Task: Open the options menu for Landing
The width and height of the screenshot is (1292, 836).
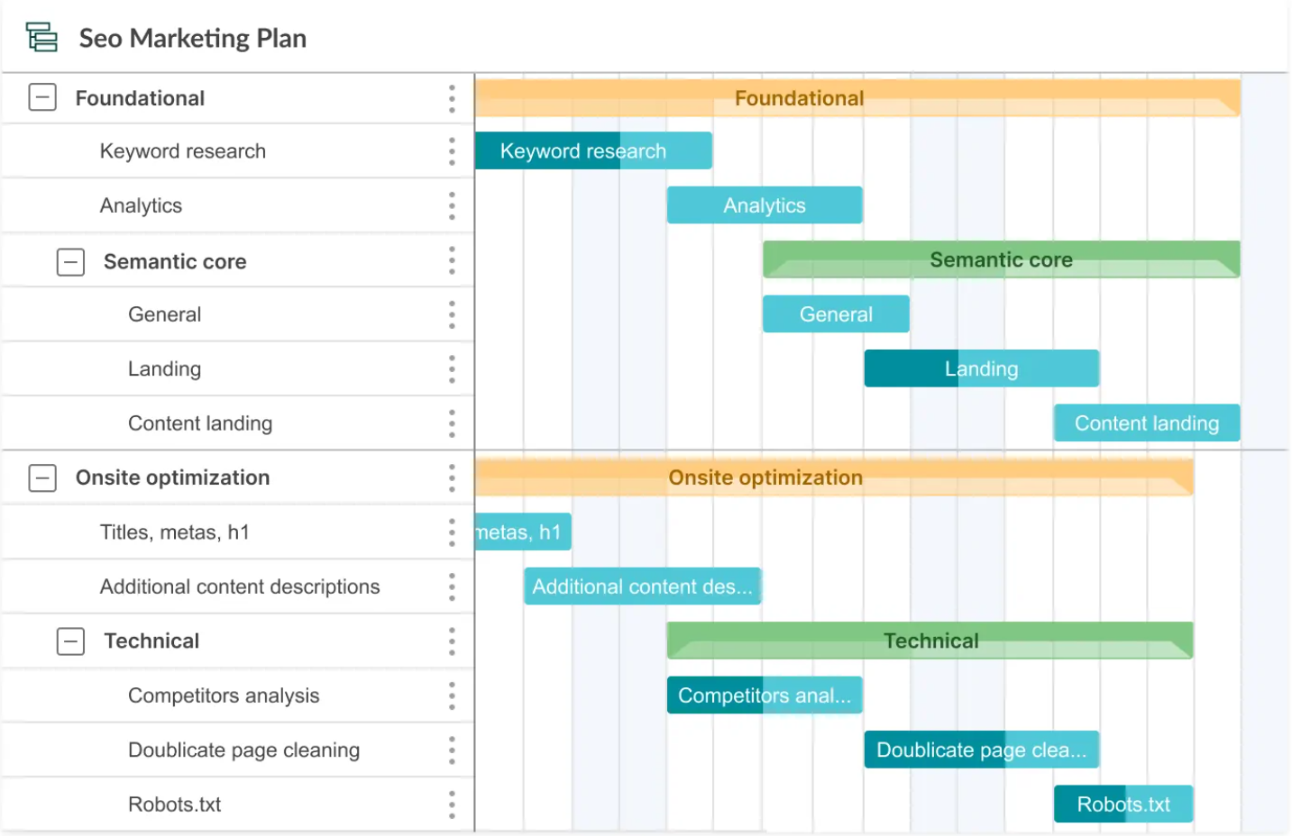Action: point(452,368)
